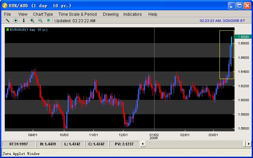
Task: Minimize the EUR/AUD window
Action: [x=231, y=6]
